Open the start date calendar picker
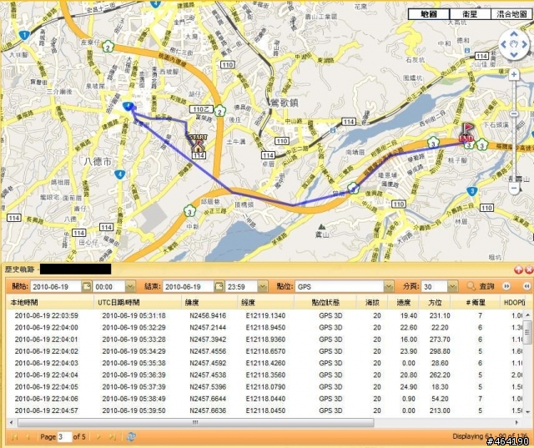The image size is (534, 448). (x=87, y=286)
